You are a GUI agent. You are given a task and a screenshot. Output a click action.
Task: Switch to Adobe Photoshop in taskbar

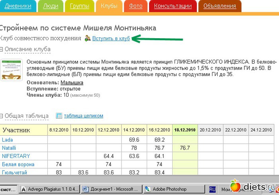point(147,189)
